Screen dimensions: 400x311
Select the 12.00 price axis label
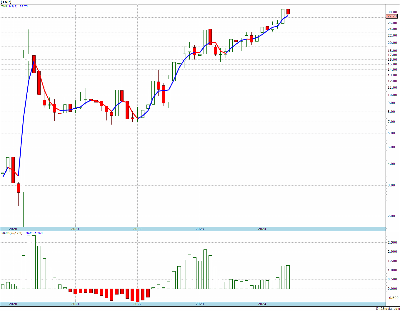392,81
